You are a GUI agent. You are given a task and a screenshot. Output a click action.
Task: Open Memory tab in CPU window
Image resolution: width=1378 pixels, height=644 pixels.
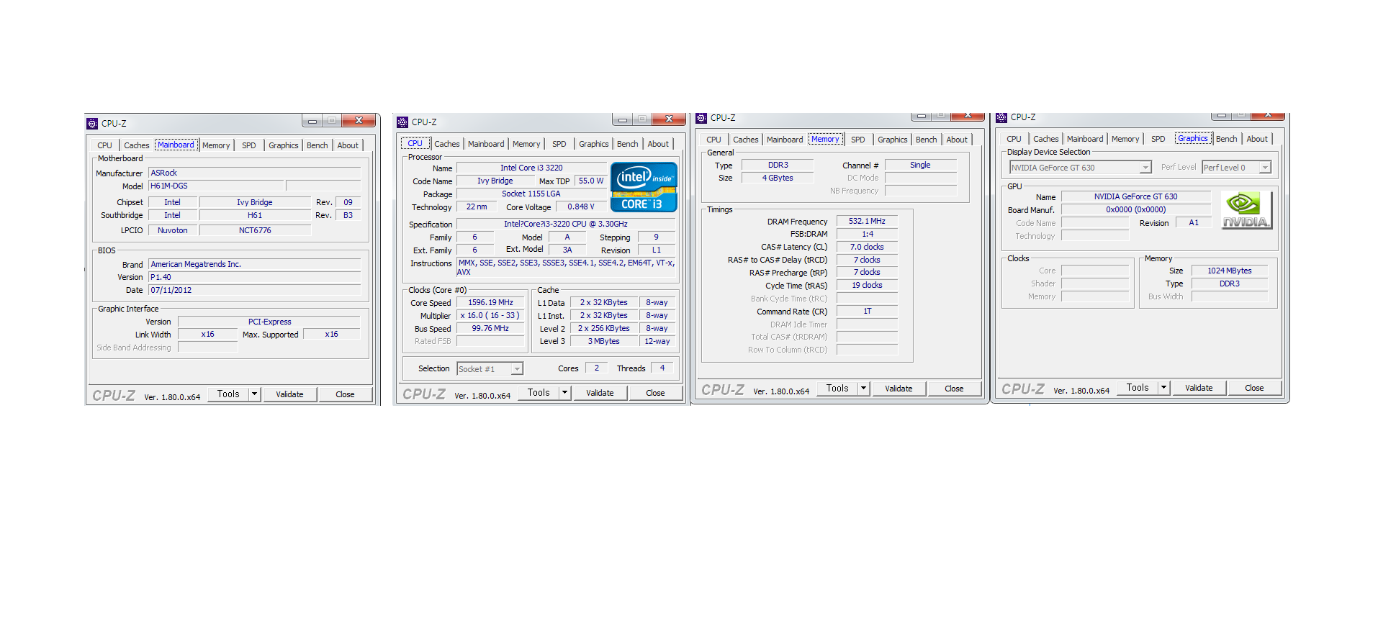point(526,144)
